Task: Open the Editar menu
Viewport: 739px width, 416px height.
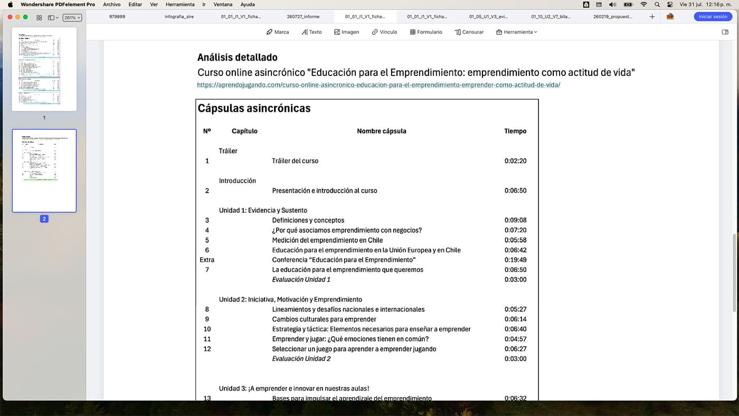Action: (135, 4)
